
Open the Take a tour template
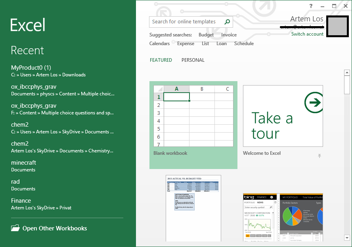pos(283,116)
